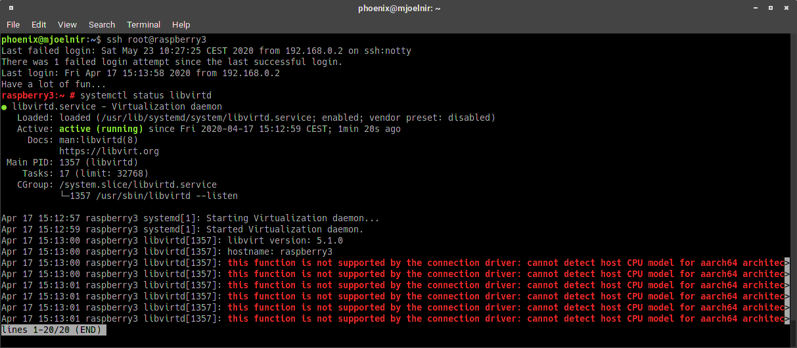The width and height of the screenshot is (797, 348).
Task: Open the Terminal menu
Action: point(144,24)
